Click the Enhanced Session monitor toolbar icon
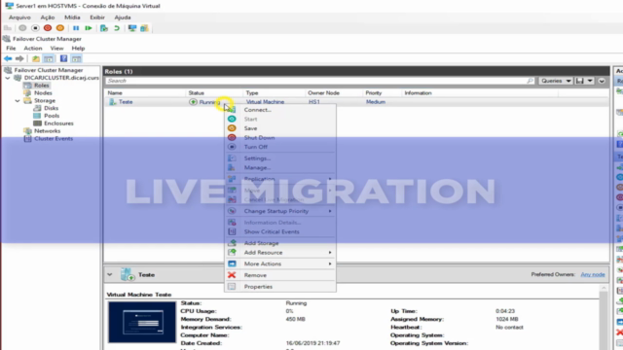This screenshot has width=623, height=350. [132, 28]
